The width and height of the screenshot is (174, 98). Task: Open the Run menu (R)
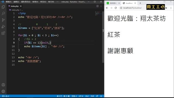tap(51, 2)
